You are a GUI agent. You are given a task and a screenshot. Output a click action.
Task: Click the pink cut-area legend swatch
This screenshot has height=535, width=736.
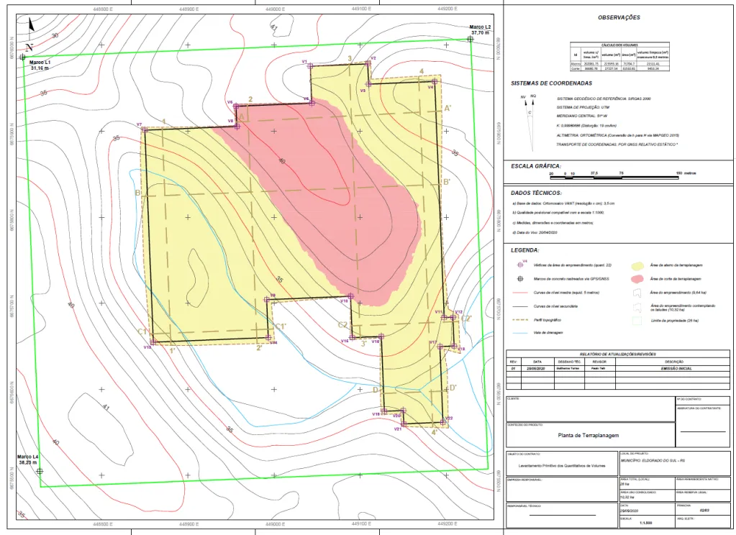(637, 279)
